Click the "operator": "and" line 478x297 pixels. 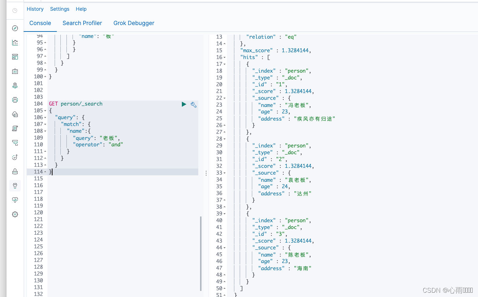98,145
